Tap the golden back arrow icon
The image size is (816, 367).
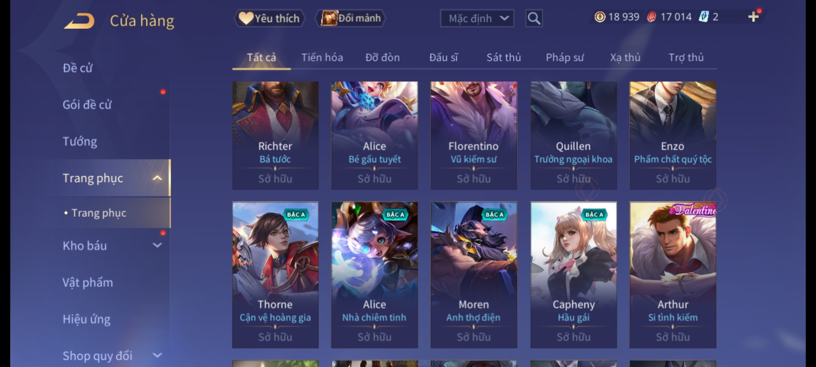[x=79, y=21]
